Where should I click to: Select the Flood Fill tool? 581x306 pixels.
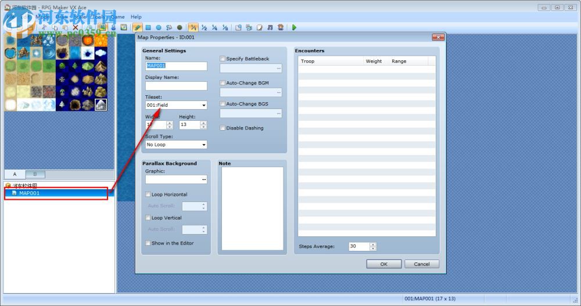[169, 27]
